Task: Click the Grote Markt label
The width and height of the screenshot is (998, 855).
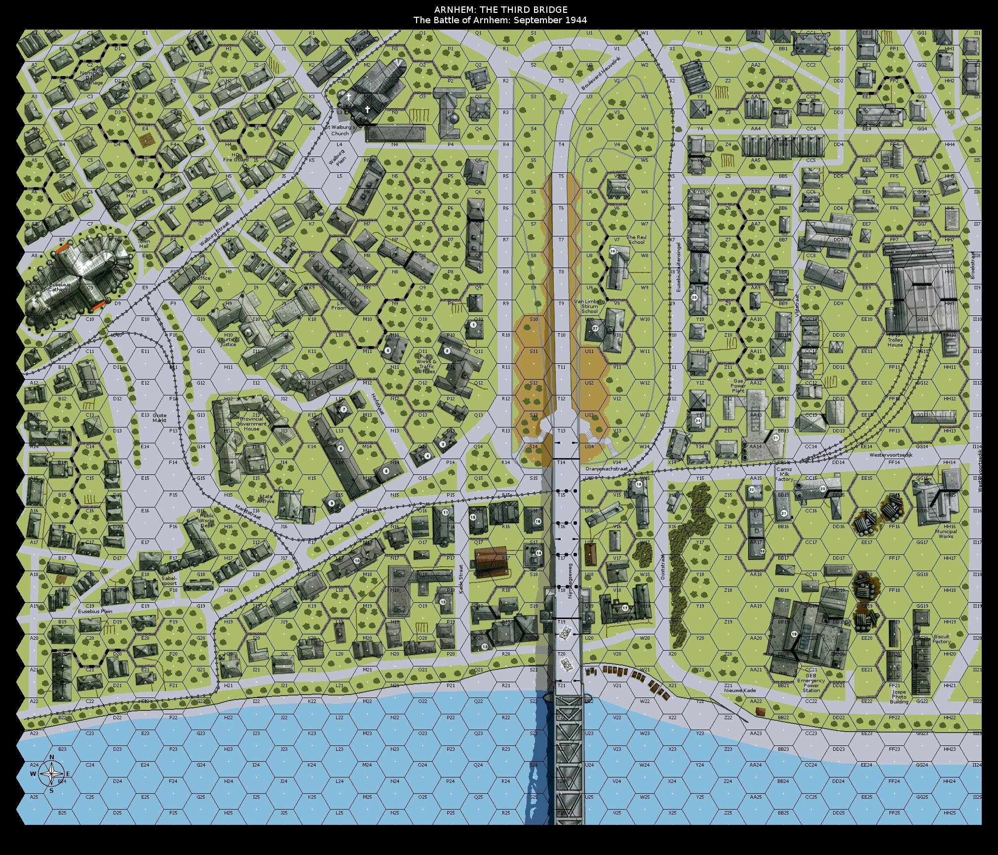Action: pos(159,418)
